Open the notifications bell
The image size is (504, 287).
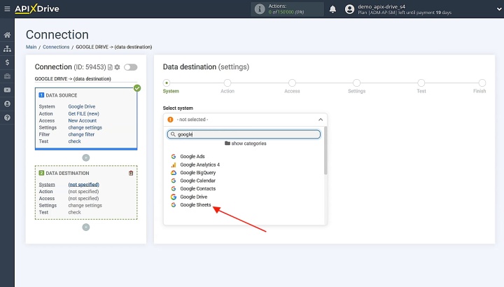pyautogui.click(x=332, y=9)
